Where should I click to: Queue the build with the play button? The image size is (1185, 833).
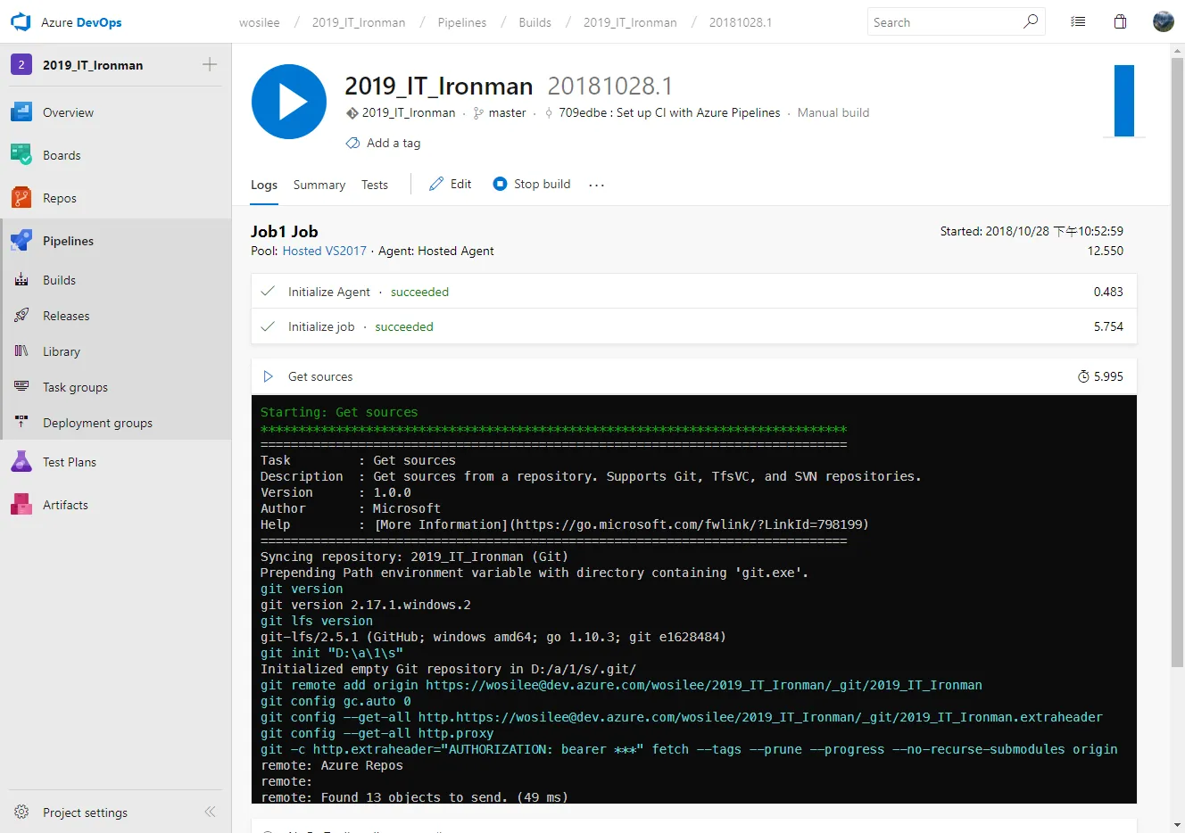click(288, 101)
